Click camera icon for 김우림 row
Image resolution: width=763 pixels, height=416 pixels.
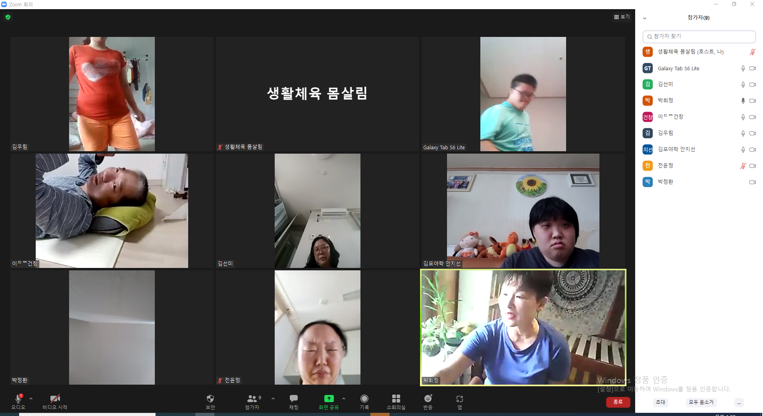click(752, 133)
